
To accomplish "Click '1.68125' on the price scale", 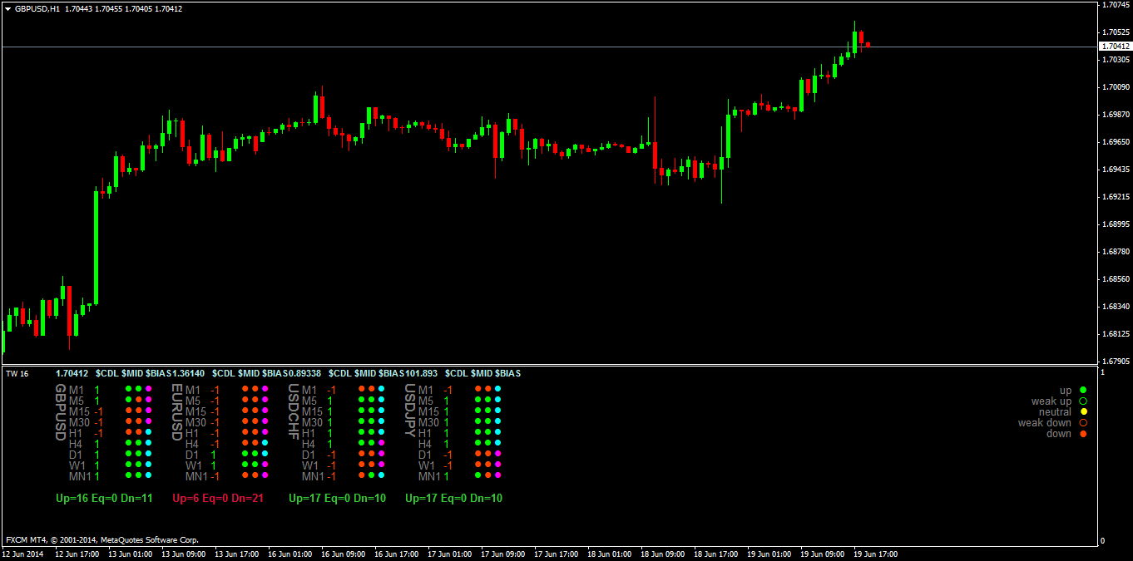I will click(1116, 334).
